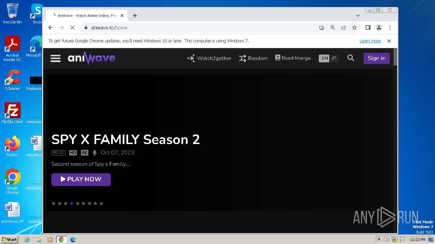
Task: Open Edge from taskbar
Action: click(x=73, y=240)
